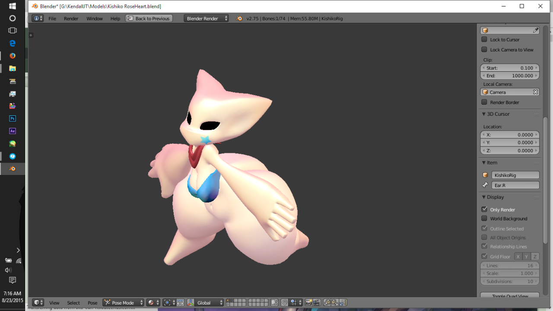The image size is (553, 311).
Task: Click Back to Previous button
Action: [149, 19]
